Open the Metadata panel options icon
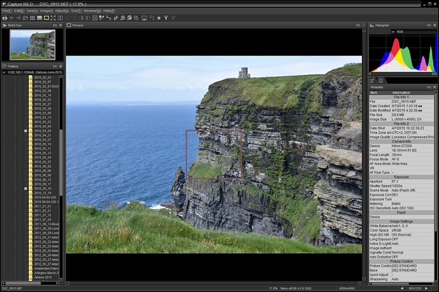This screenshot has height=292, width=439. pos(429,87)
